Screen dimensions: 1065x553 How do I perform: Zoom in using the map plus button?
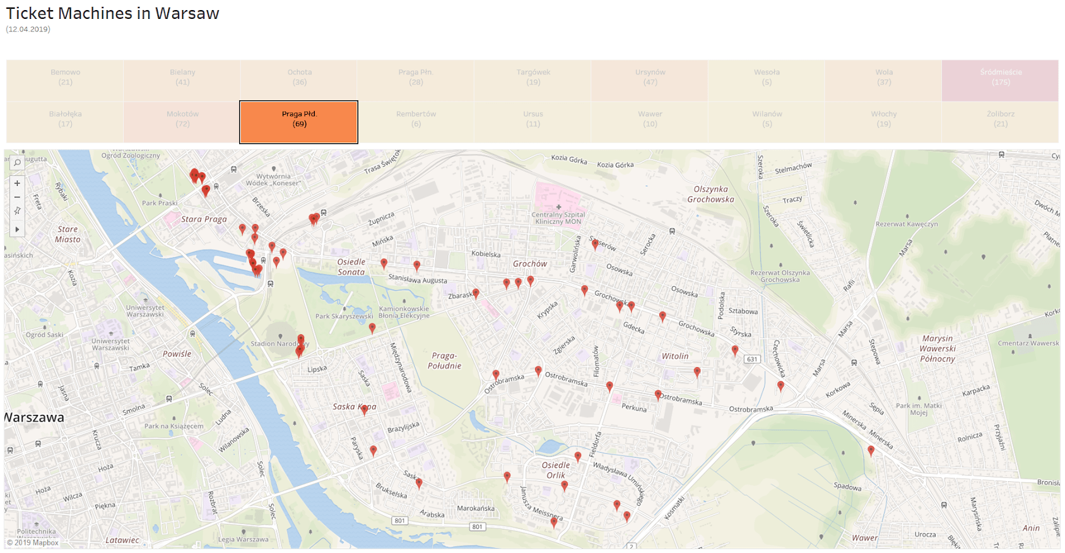[x=17, y=183]
